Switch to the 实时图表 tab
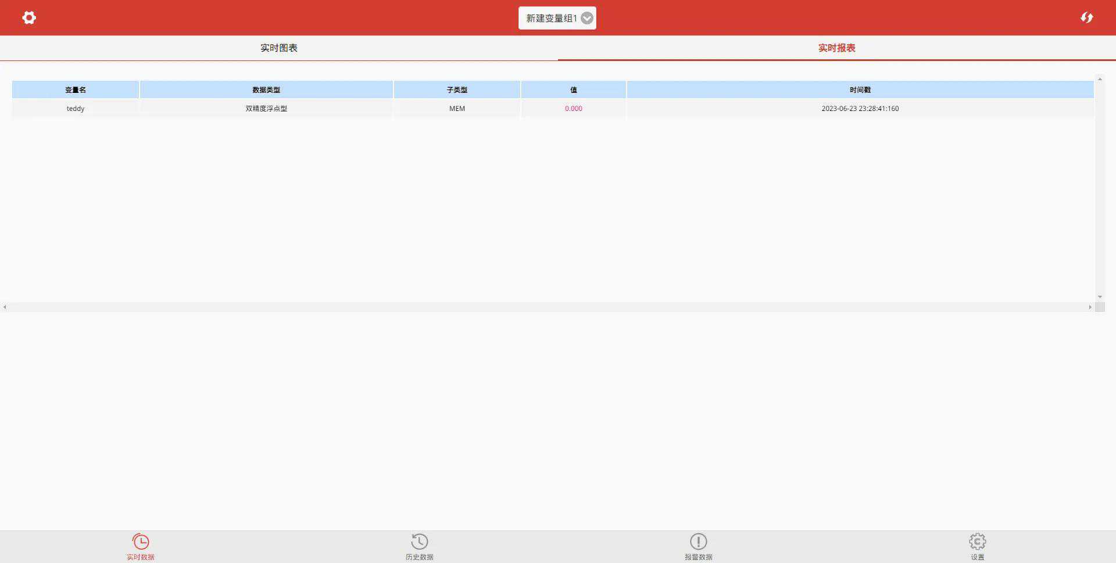Viewport: 1116px width, 563px height. coord(279,48)
